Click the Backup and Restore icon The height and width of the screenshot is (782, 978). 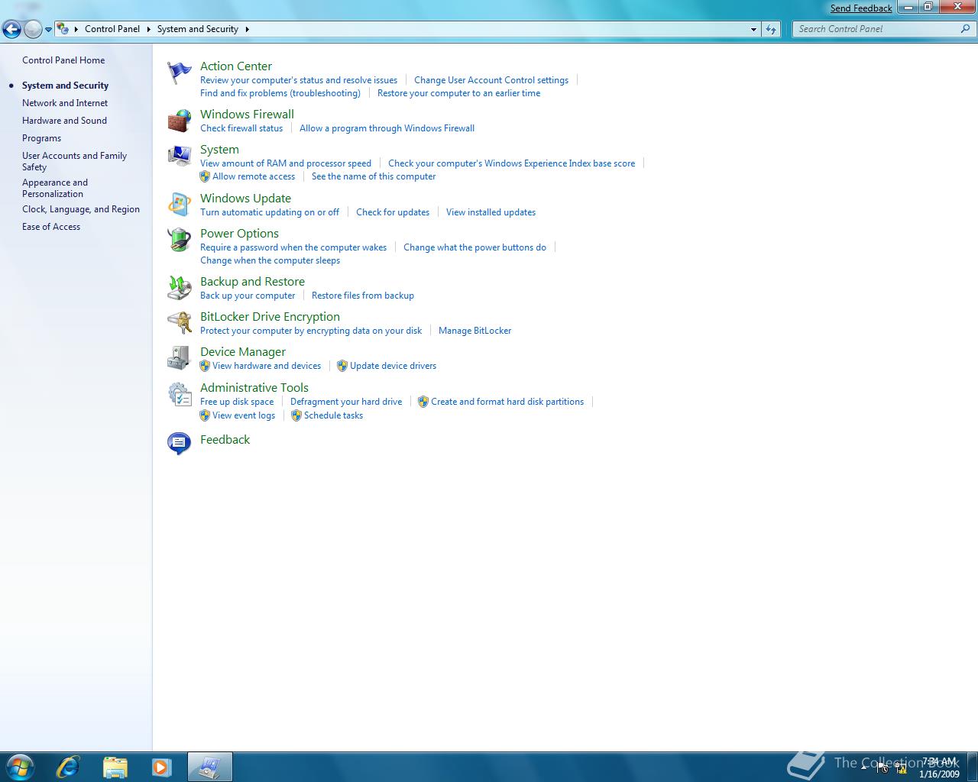[180, 288]
